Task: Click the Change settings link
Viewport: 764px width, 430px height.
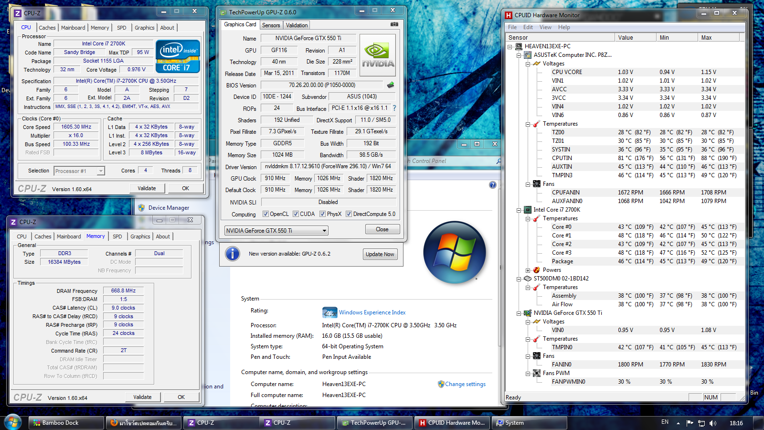Action: (465, 384)
